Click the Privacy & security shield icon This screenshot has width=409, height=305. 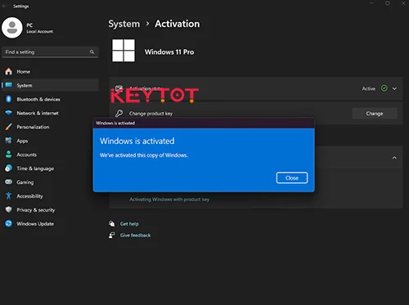coord(9,209)
